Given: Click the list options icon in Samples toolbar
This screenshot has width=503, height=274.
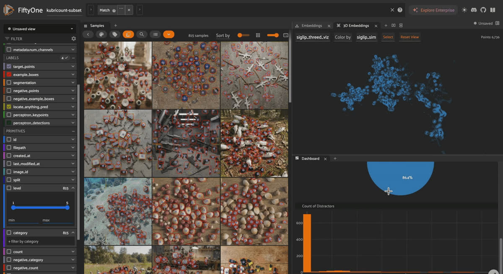Looking at the screenshot, I should [x=155, y=35].
